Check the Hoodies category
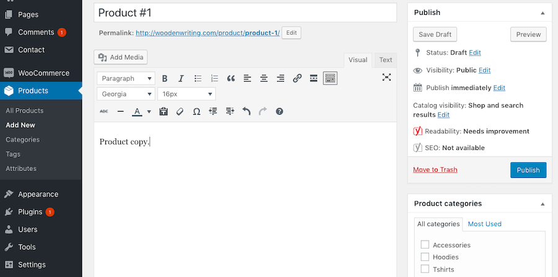Image resolution: width=558 pixels, height=277 pixels. point(425,257)
